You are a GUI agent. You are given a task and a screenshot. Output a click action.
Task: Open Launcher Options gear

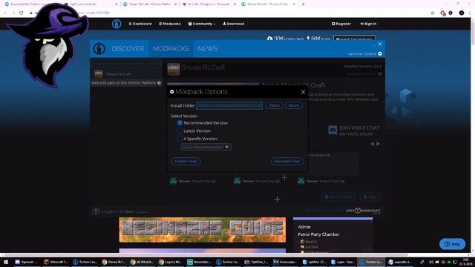(380, 53)
